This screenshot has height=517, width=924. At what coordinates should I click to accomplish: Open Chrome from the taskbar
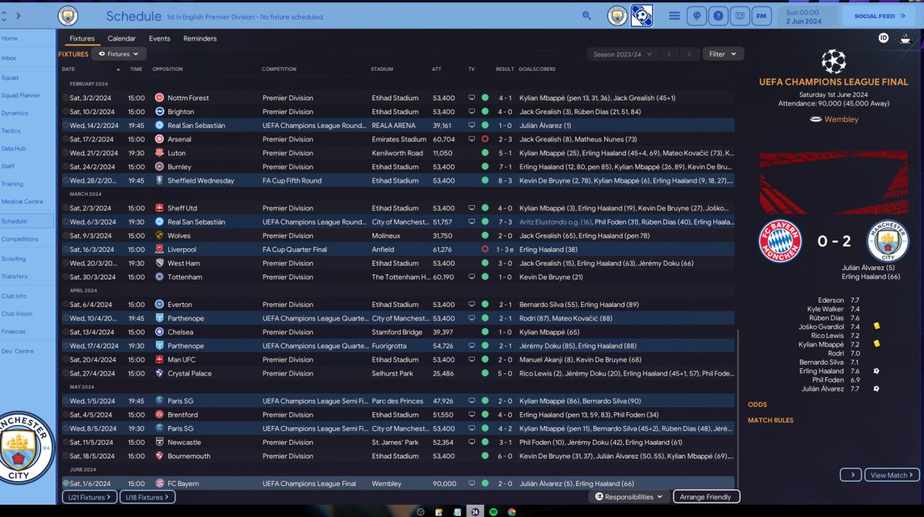[512, 511]
